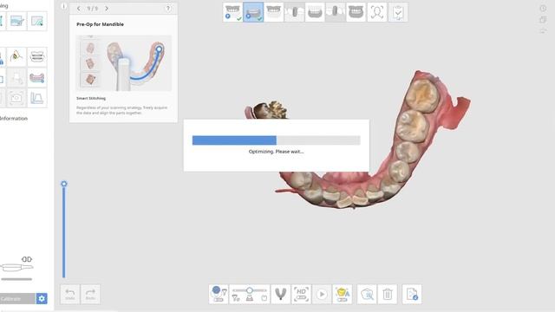Open the face scan stage
The width and height of the screenshot is (555, 312).
point(377,12)
